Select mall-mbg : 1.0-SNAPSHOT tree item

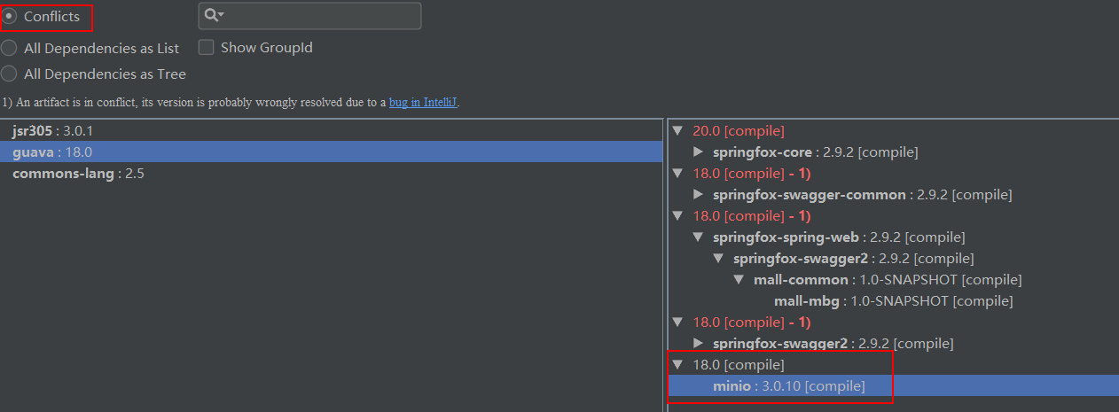tap(893, 300)
